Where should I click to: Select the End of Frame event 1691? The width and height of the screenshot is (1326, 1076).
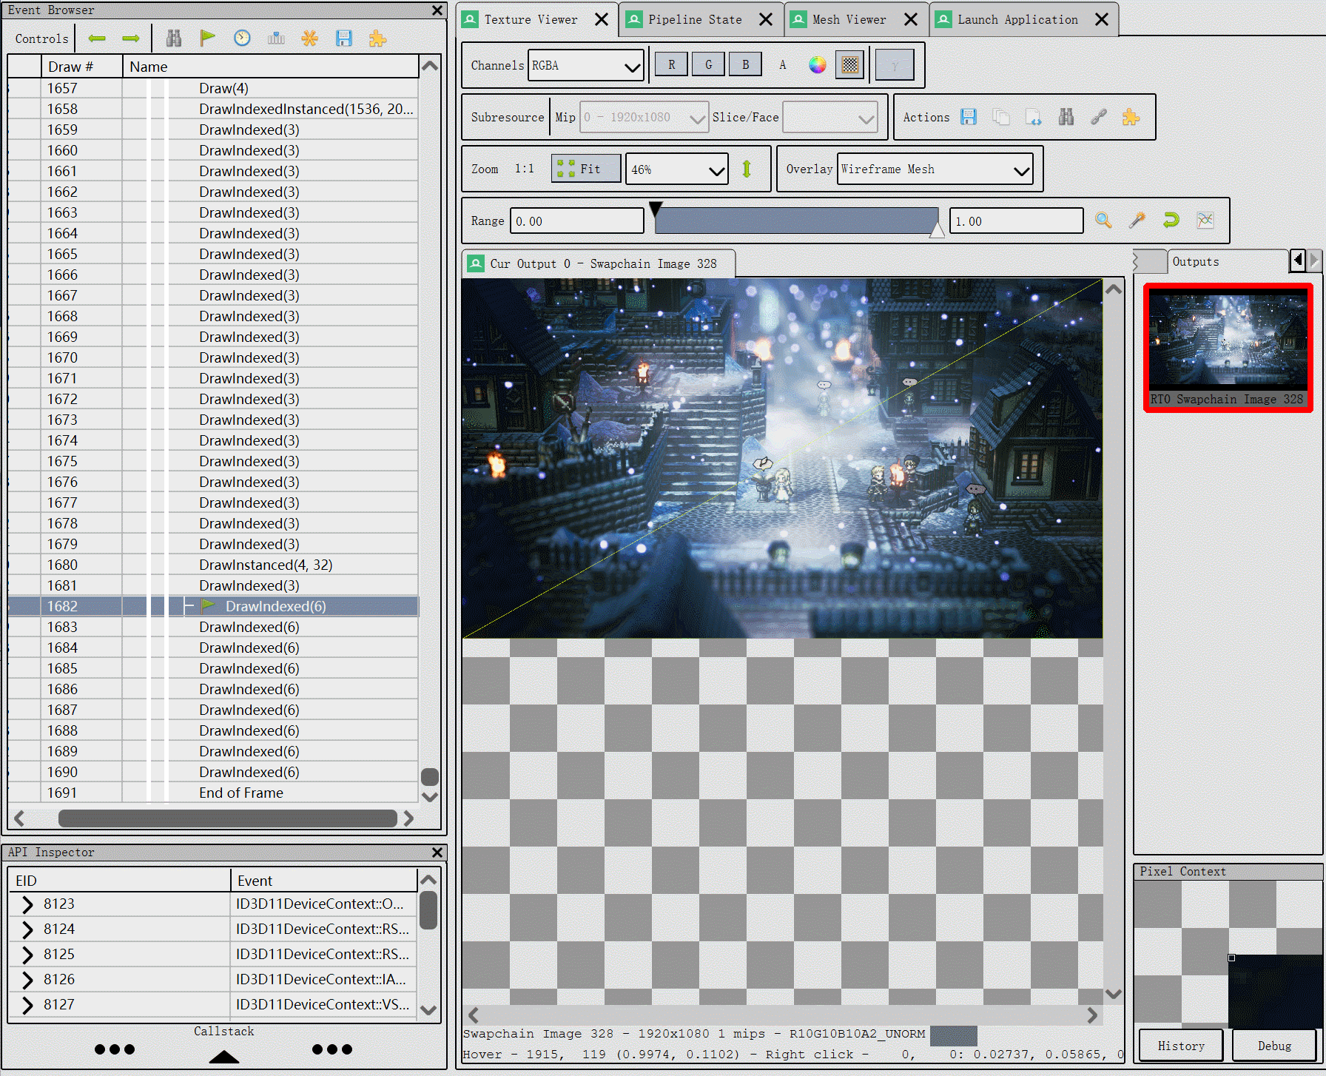213,793
